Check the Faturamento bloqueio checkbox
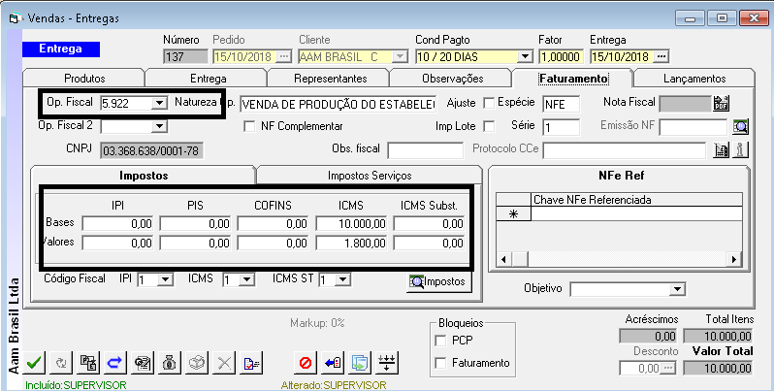The height and width of the screenshot is (391, 774). coord(443,363)
